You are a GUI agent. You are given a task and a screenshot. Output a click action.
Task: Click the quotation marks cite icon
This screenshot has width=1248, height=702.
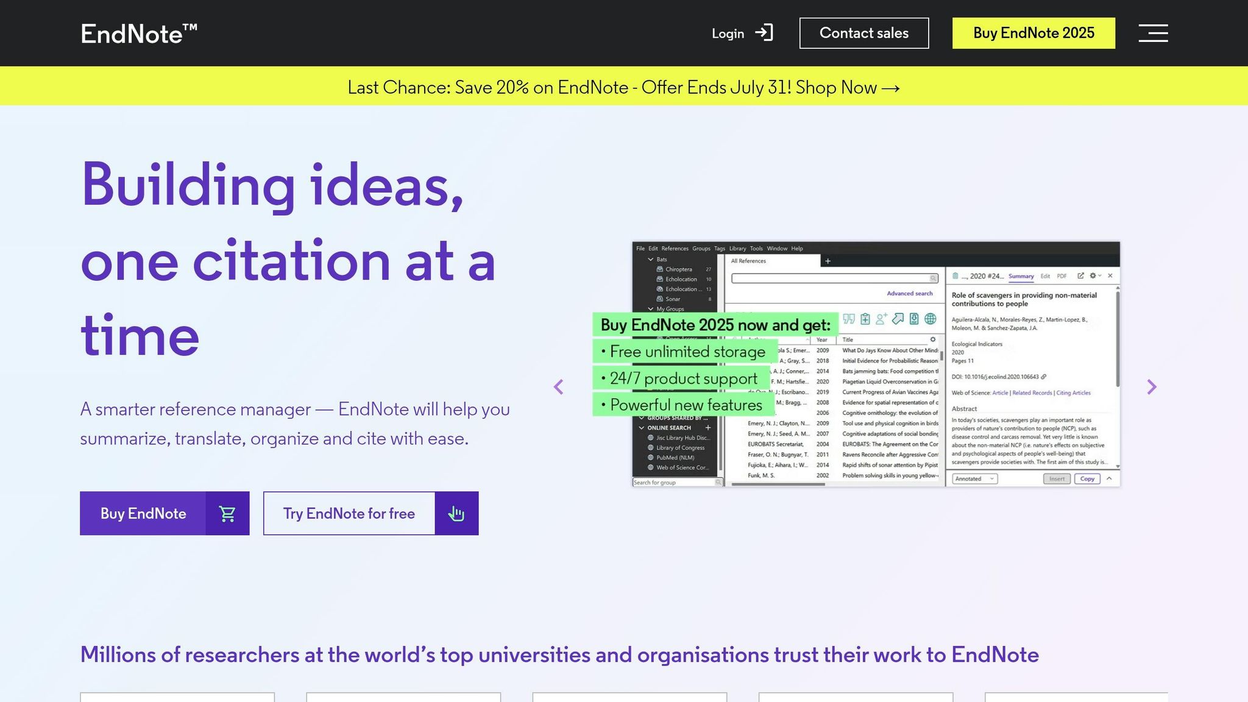(849, 319)
